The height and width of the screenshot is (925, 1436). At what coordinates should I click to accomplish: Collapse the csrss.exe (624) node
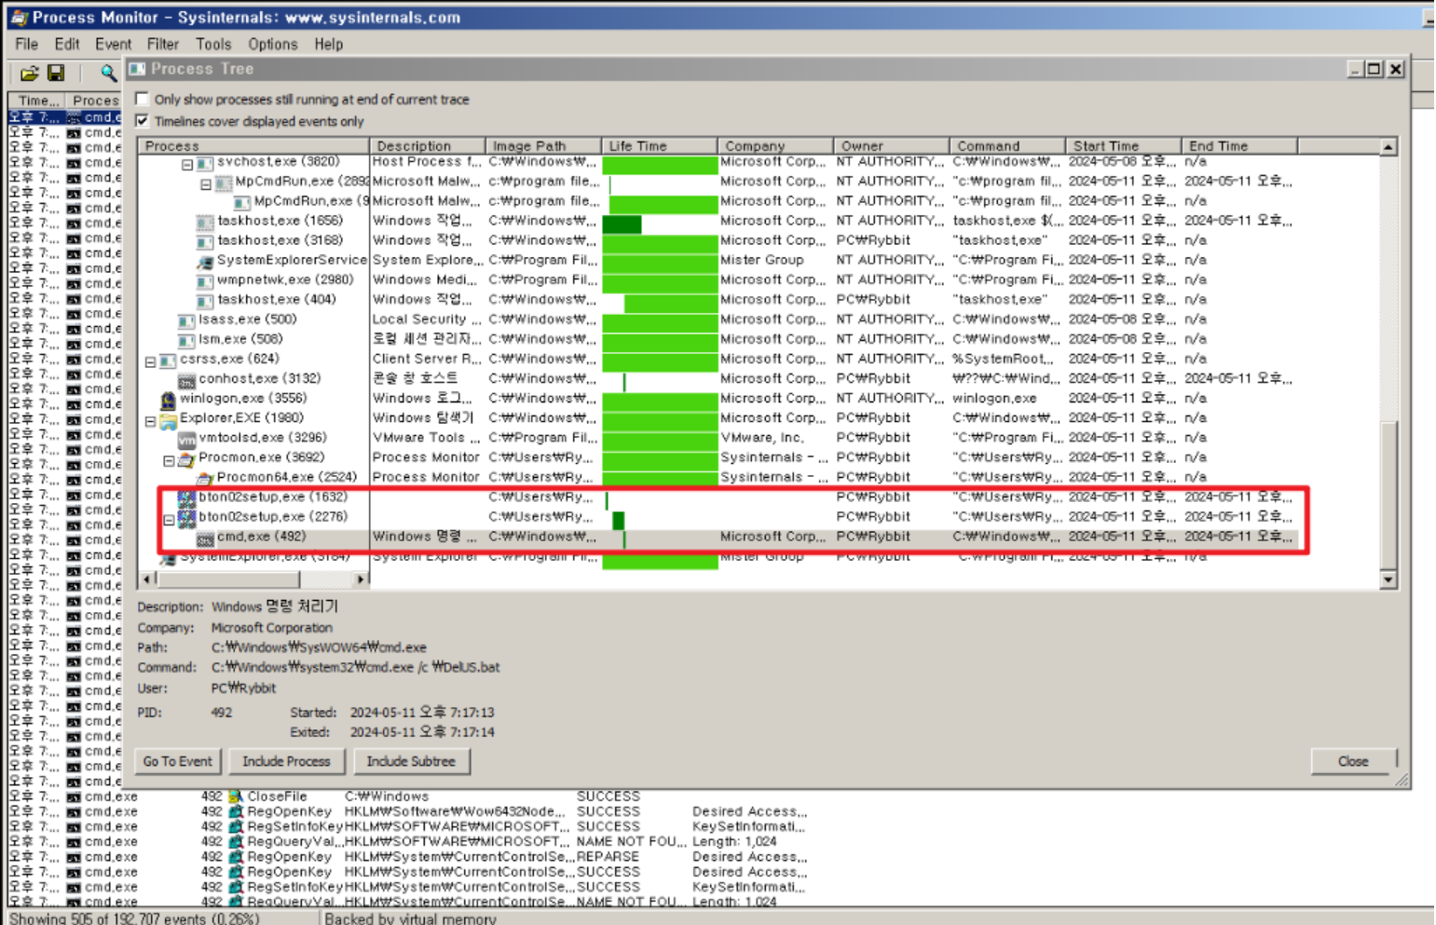[150, 361]
